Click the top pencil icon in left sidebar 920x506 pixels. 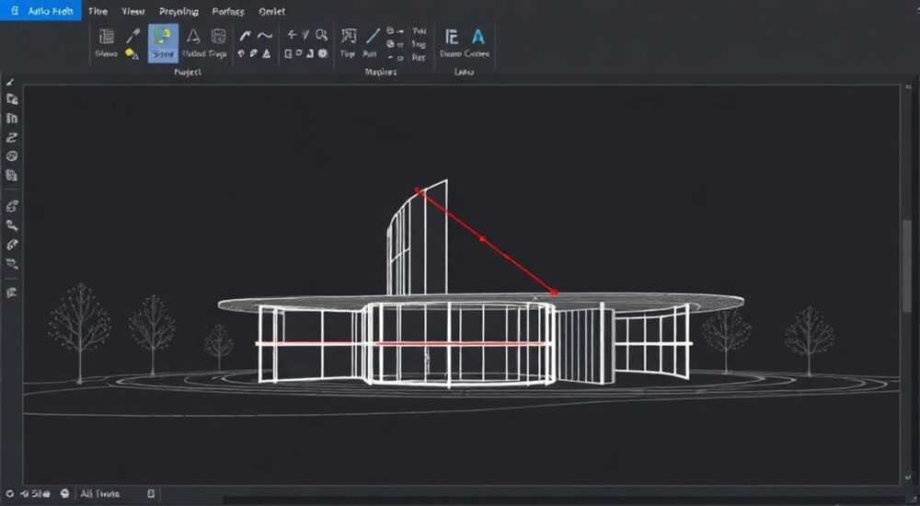point(10,82)
